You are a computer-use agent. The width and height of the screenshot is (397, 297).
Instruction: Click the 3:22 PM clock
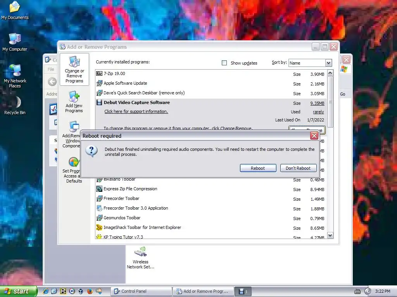[383, 291]
